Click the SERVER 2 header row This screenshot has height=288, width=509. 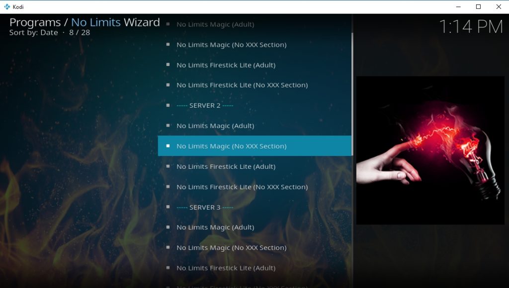254,105
